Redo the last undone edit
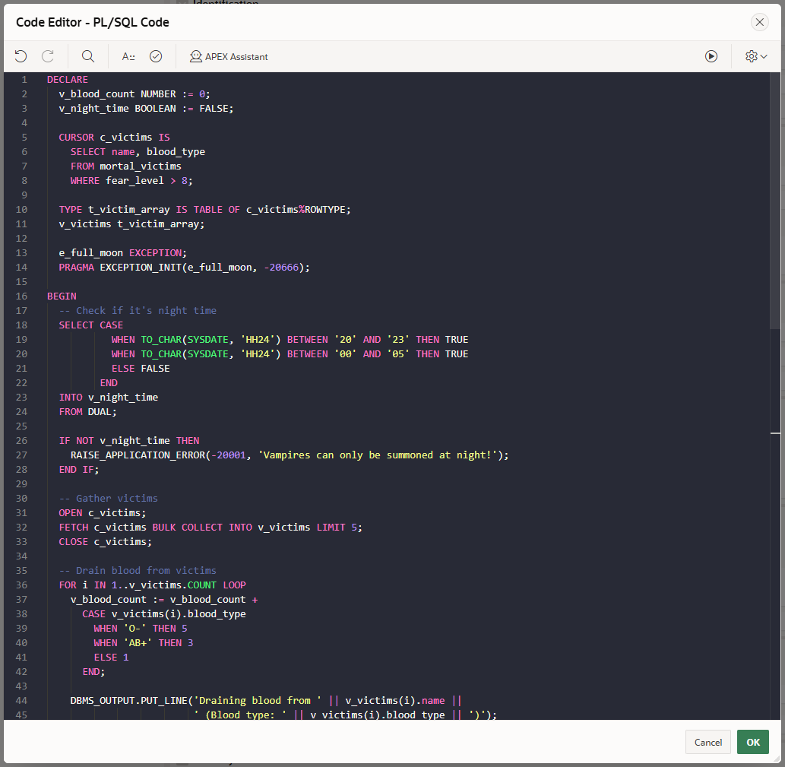 [48, 56]
